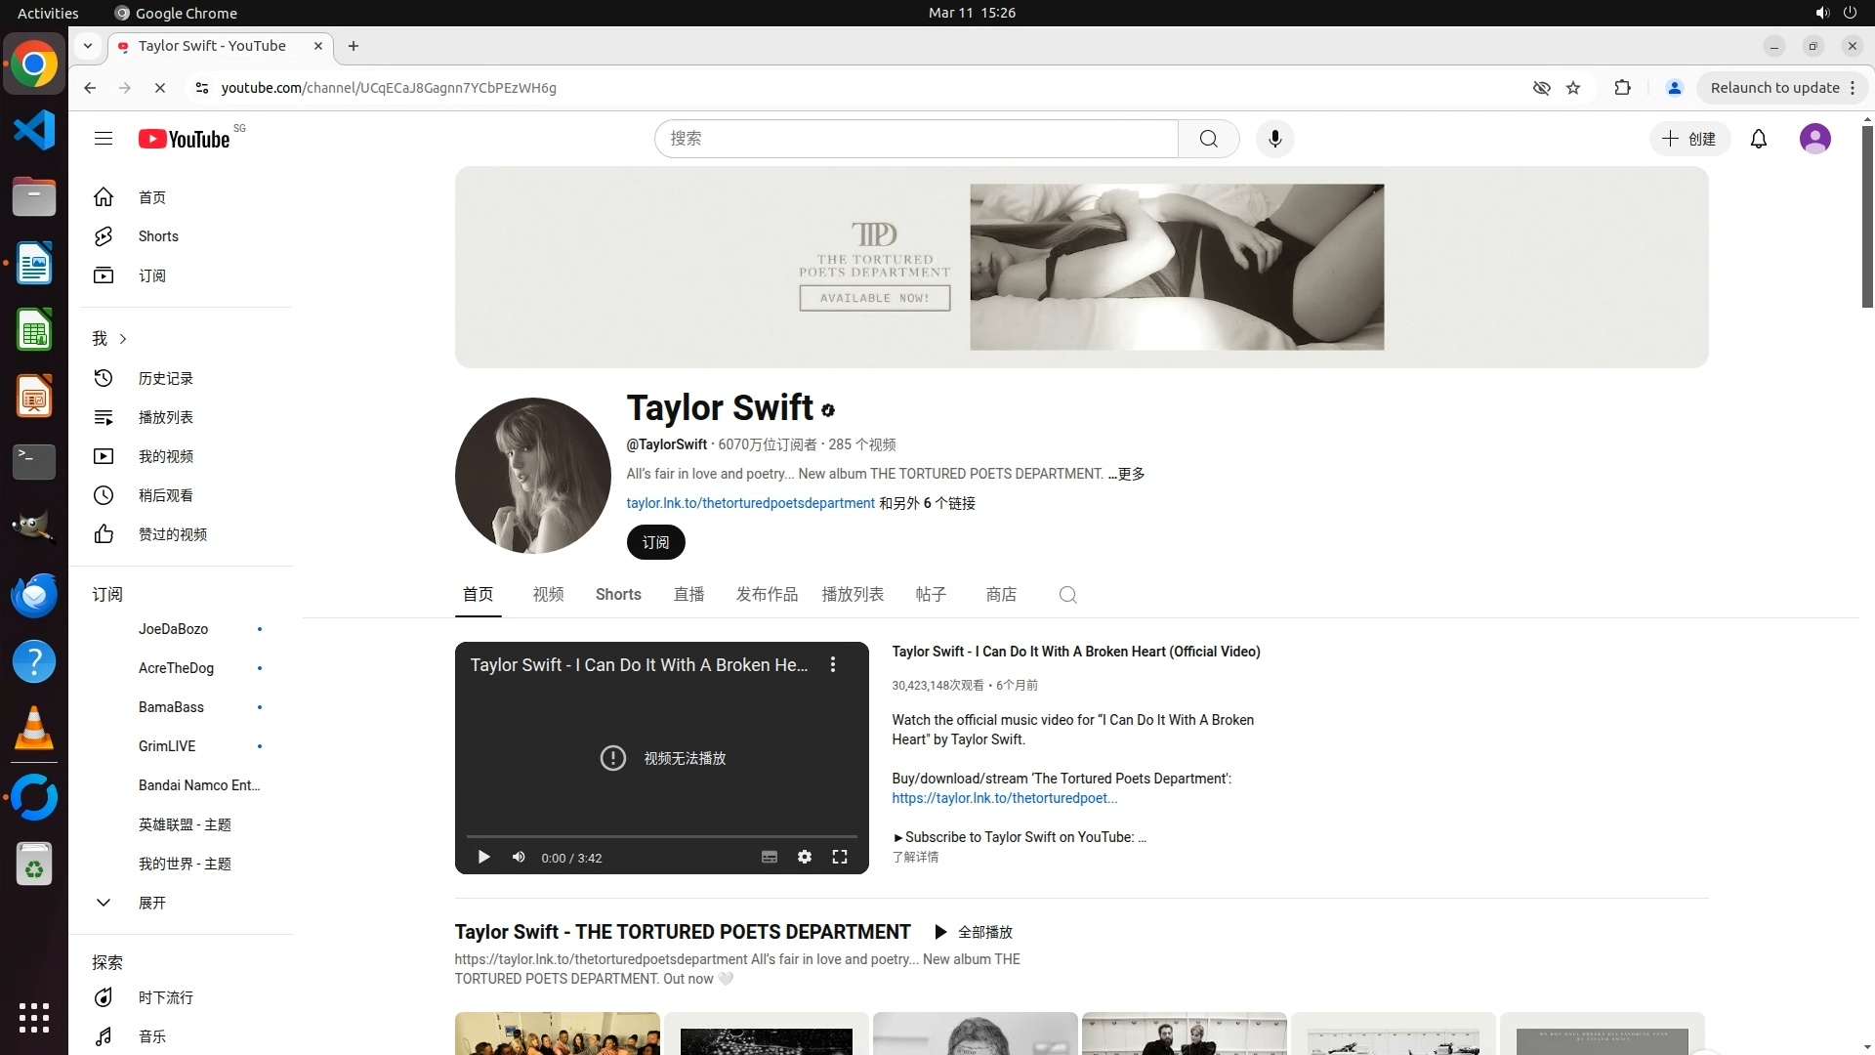Image resolution: width=1875 pixels, height=1055 pixels.
Task: Click the 订阅 subscribe button
Action: [655, 542]
